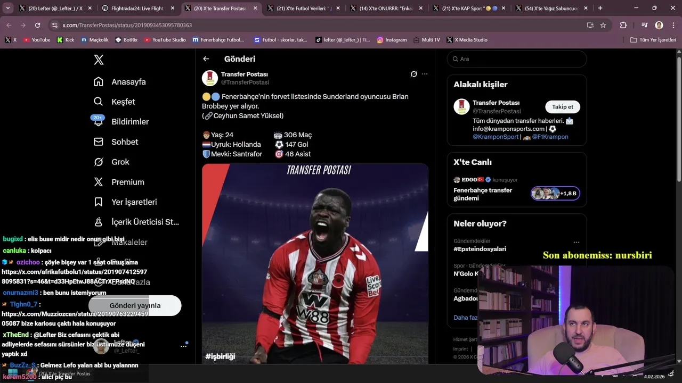Open Maçkolik bookmark
682x383 pixels.
click(x=94, y=40)
